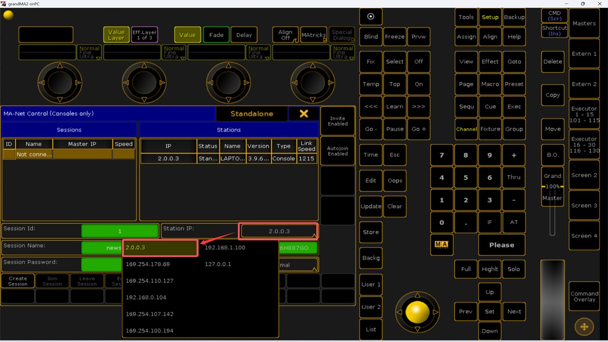The image size is (608, 342).
Task: Switch to the Fade layer
Action: [216, 35]
